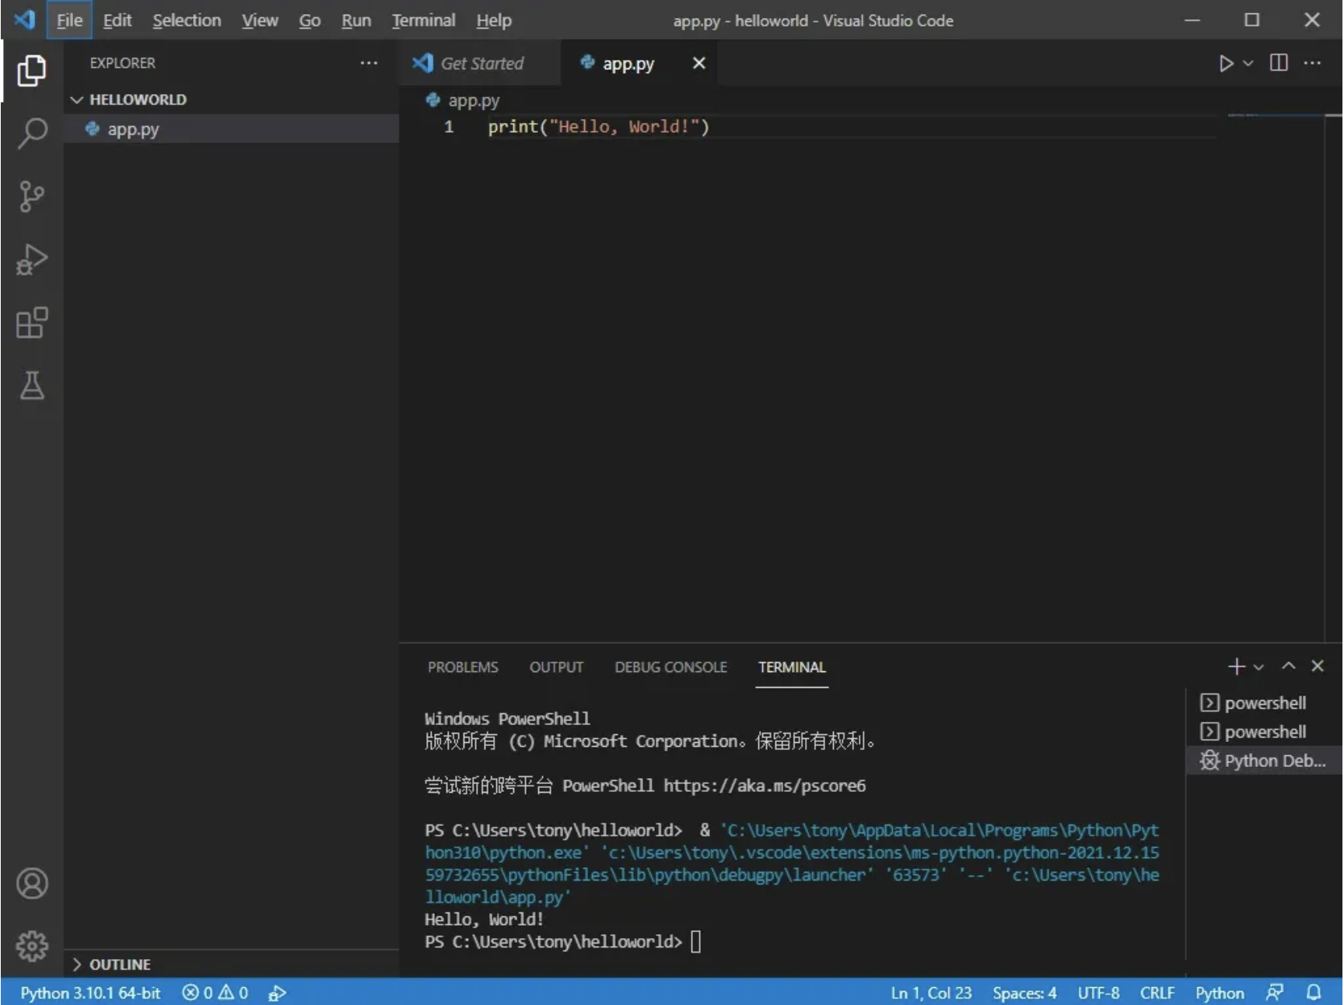Viewport: 1344px width, 1005px height.
Task: Open the Edit menu
Action: click(x=117, y=20)
